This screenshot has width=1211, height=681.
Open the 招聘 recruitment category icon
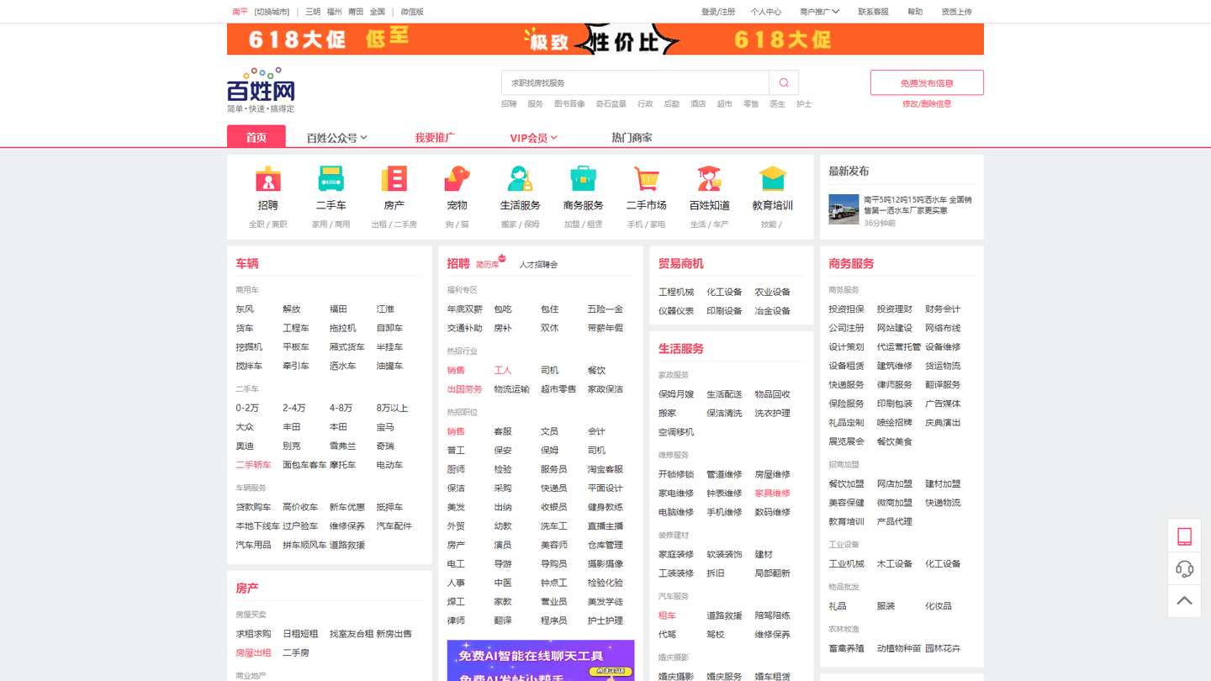click(x=268, y=179)
